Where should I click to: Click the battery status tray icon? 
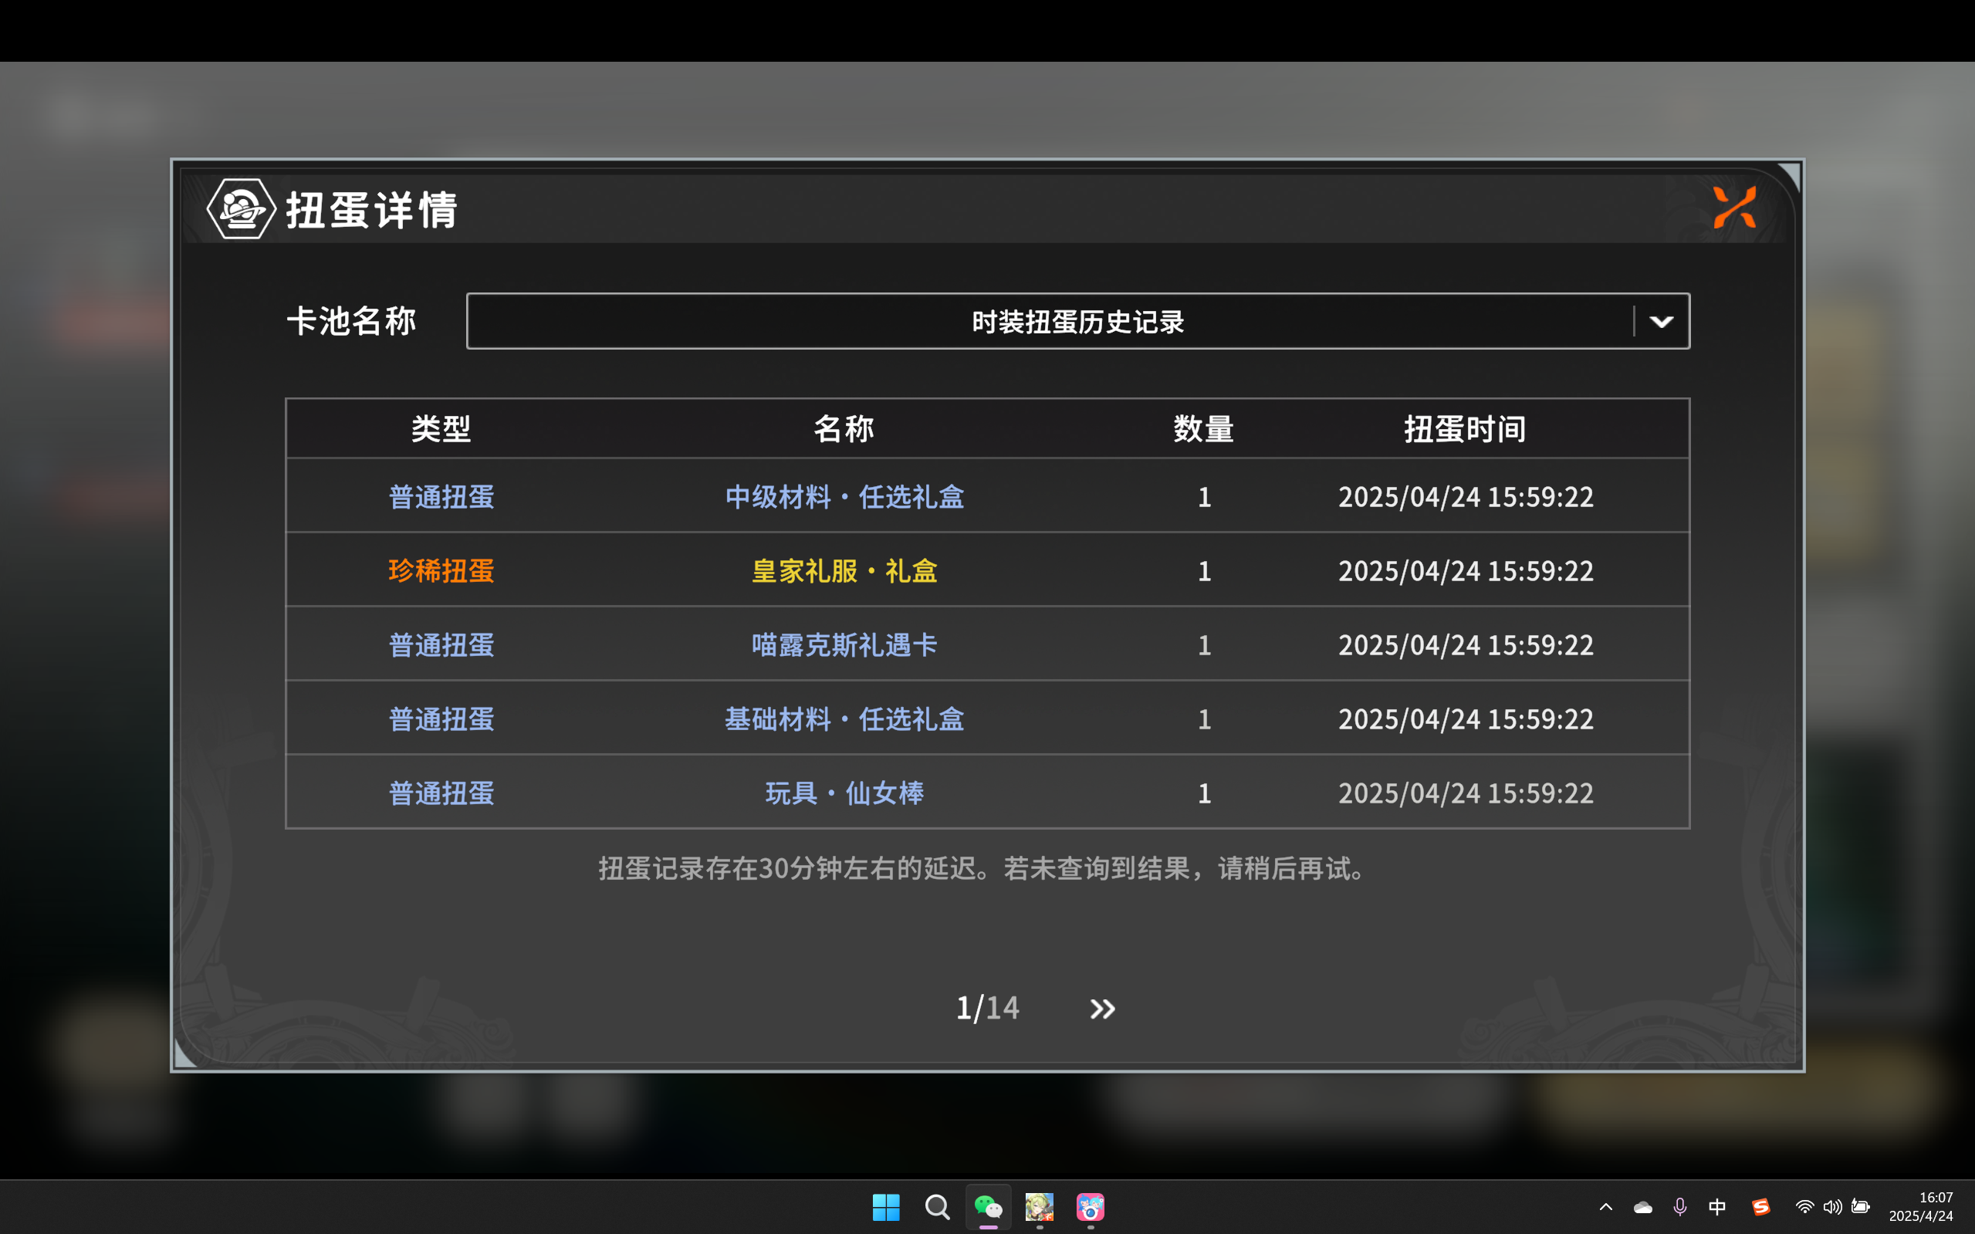(x=1860, y=1207)
